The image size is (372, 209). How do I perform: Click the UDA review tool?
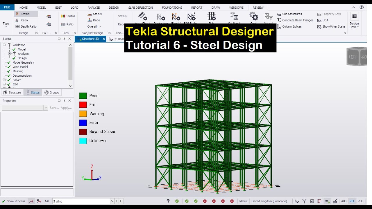[x=323, y=20]
